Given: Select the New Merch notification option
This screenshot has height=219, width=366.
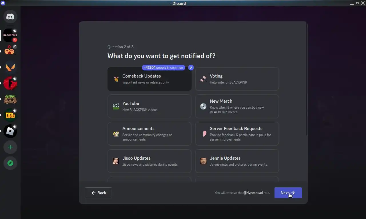Looking at the screenshot, I should click(x=237, y=106).
